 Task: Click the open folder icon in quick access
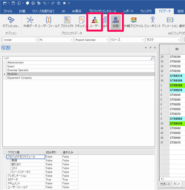[5, 3]
